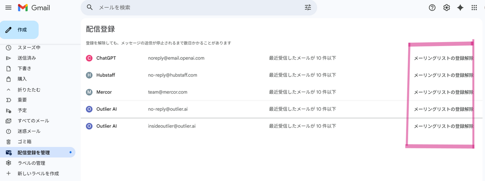485x181 pixels.
Task: Click the 送信済み send arrow icon
Action: 8,58
